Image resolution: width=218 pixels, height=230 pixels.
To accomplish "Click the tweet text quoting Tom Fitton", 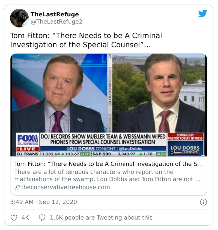I will 86,40.
